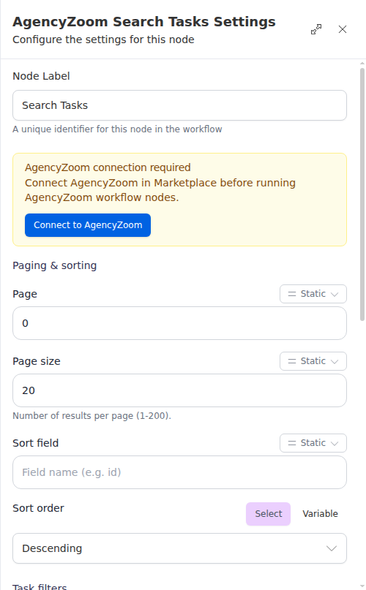Switch Sort order to Variable mode
The width and height of the screenshot is (366, 590).
[320, 514]
